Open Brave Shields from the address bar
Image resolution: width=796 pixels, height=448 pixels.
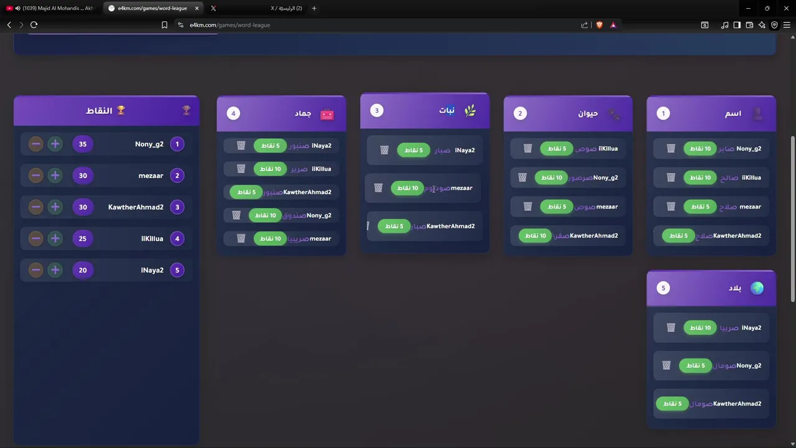click(599, 25)
